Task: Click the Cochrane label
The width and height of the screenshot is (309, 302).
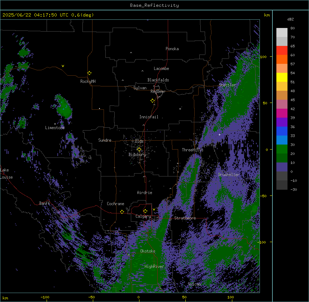Action: [x=115, y=204]
